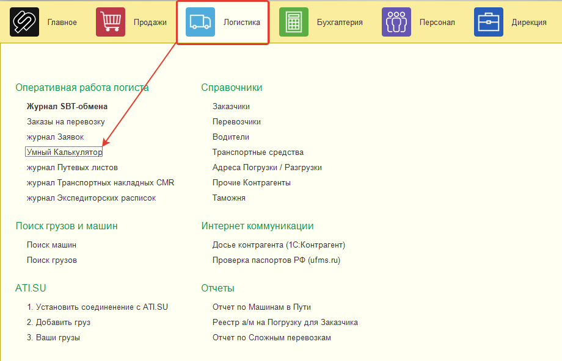Click the Оперативная работа логиста heading

[x=82, y=88]
